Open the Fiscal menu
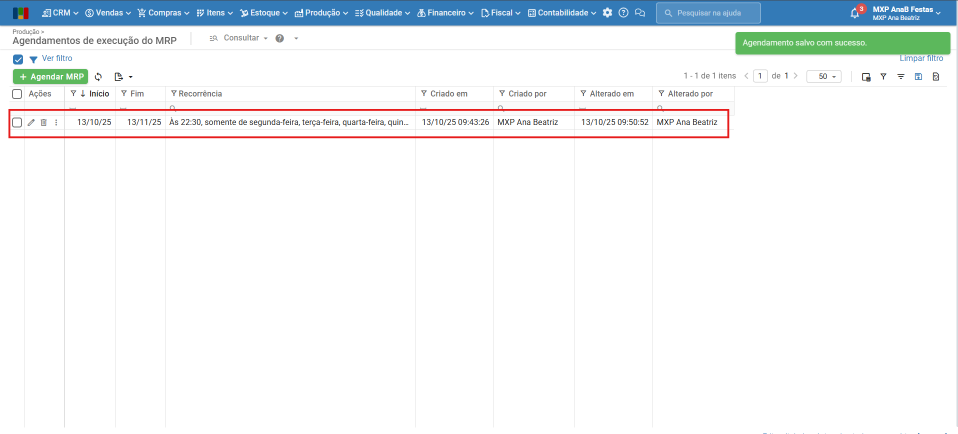 point(500,13)
